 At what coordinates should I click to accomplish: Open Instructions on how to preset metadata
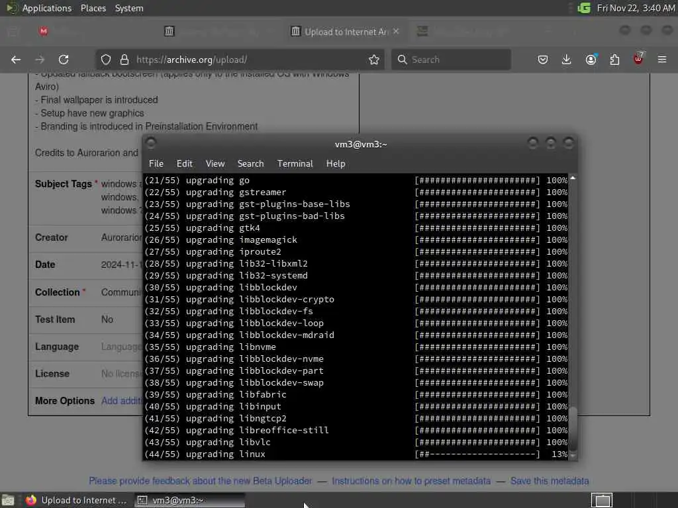point(411,481)
